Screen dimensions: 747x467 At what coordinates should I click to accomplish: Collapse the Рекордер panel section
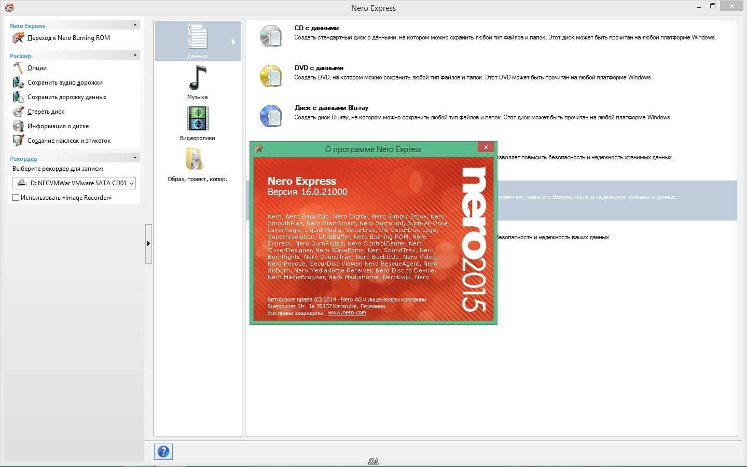135,158
